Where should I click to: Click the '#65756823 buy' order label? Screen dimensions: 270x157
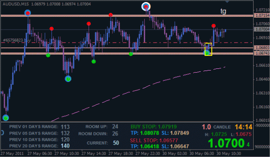click(17, 40)
